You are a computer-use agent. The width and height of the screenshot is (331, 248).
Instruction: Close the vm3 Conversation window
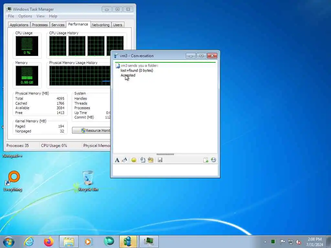[212, 56]
